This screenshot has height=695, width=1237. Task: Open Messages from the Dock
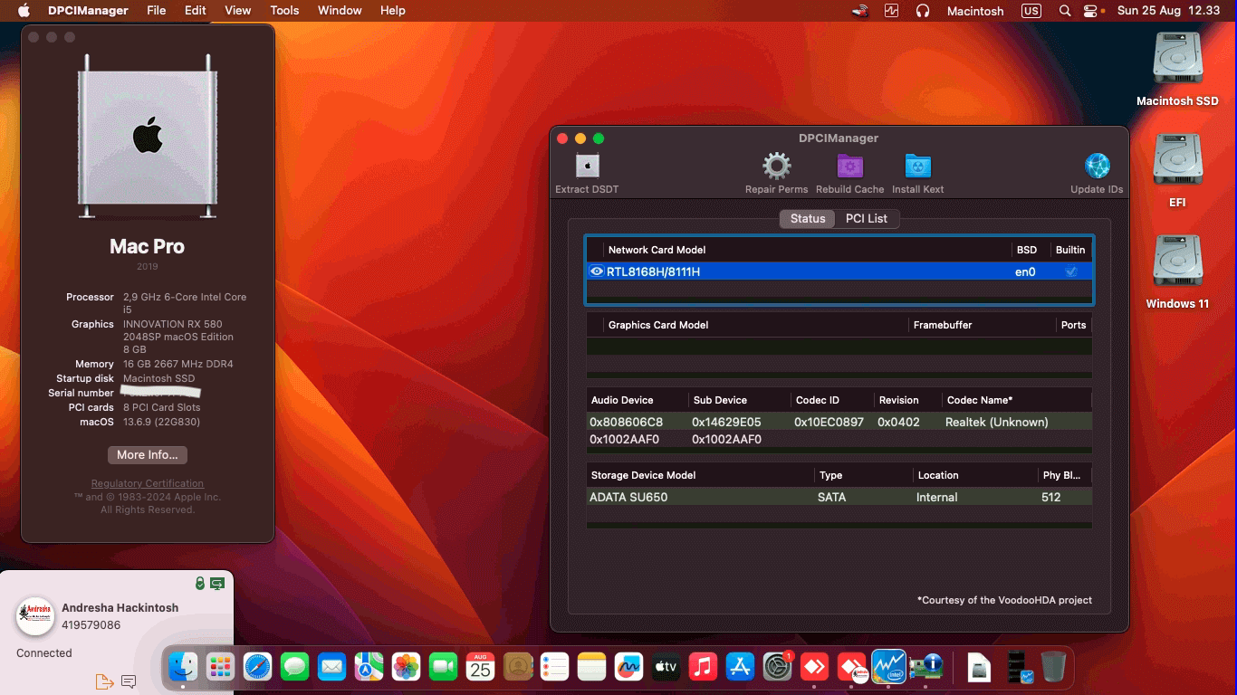[x=294, y=668]
